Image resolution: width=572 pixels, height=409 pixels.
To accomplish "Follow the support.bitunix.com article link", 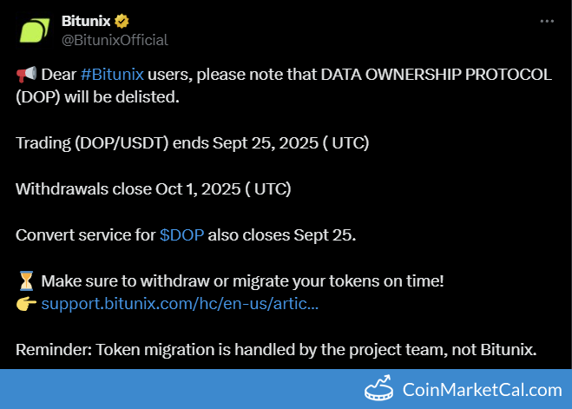I will tap(180, 304).
